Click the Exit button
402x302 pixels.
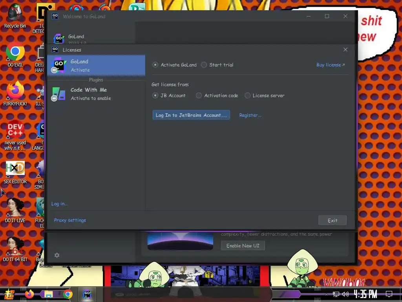click(x=333, y=220)
